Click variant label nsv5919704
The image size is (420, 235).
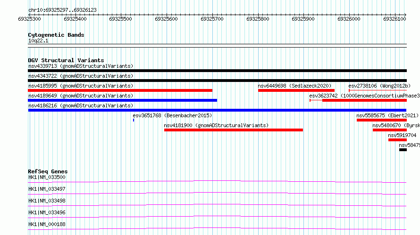[x=403, y=135]
